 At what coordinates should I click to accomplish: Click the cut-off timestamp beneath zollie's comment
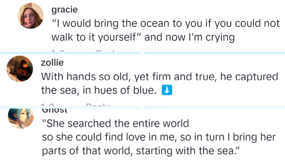tap(47, 105)
